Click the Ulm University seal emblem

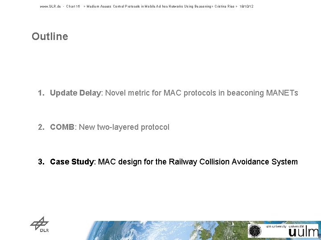255,231
